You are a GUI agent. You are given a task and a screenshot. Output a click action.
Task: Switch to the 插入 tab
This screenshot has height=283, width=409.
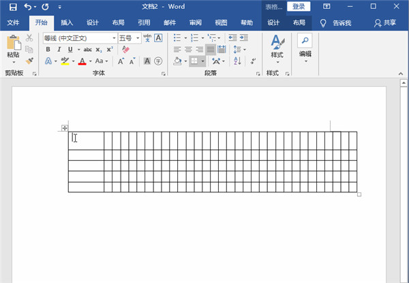pos(67,23)
